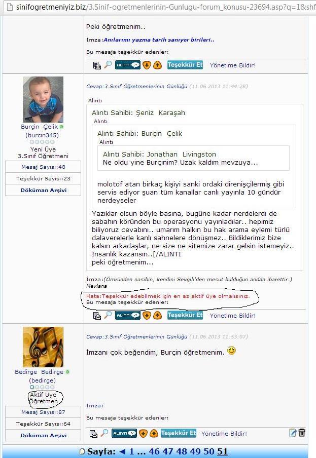Viewport: 316px width, 458px height.
Task: Click the Bedirge Bedirge username link
Action: (39, 372)
